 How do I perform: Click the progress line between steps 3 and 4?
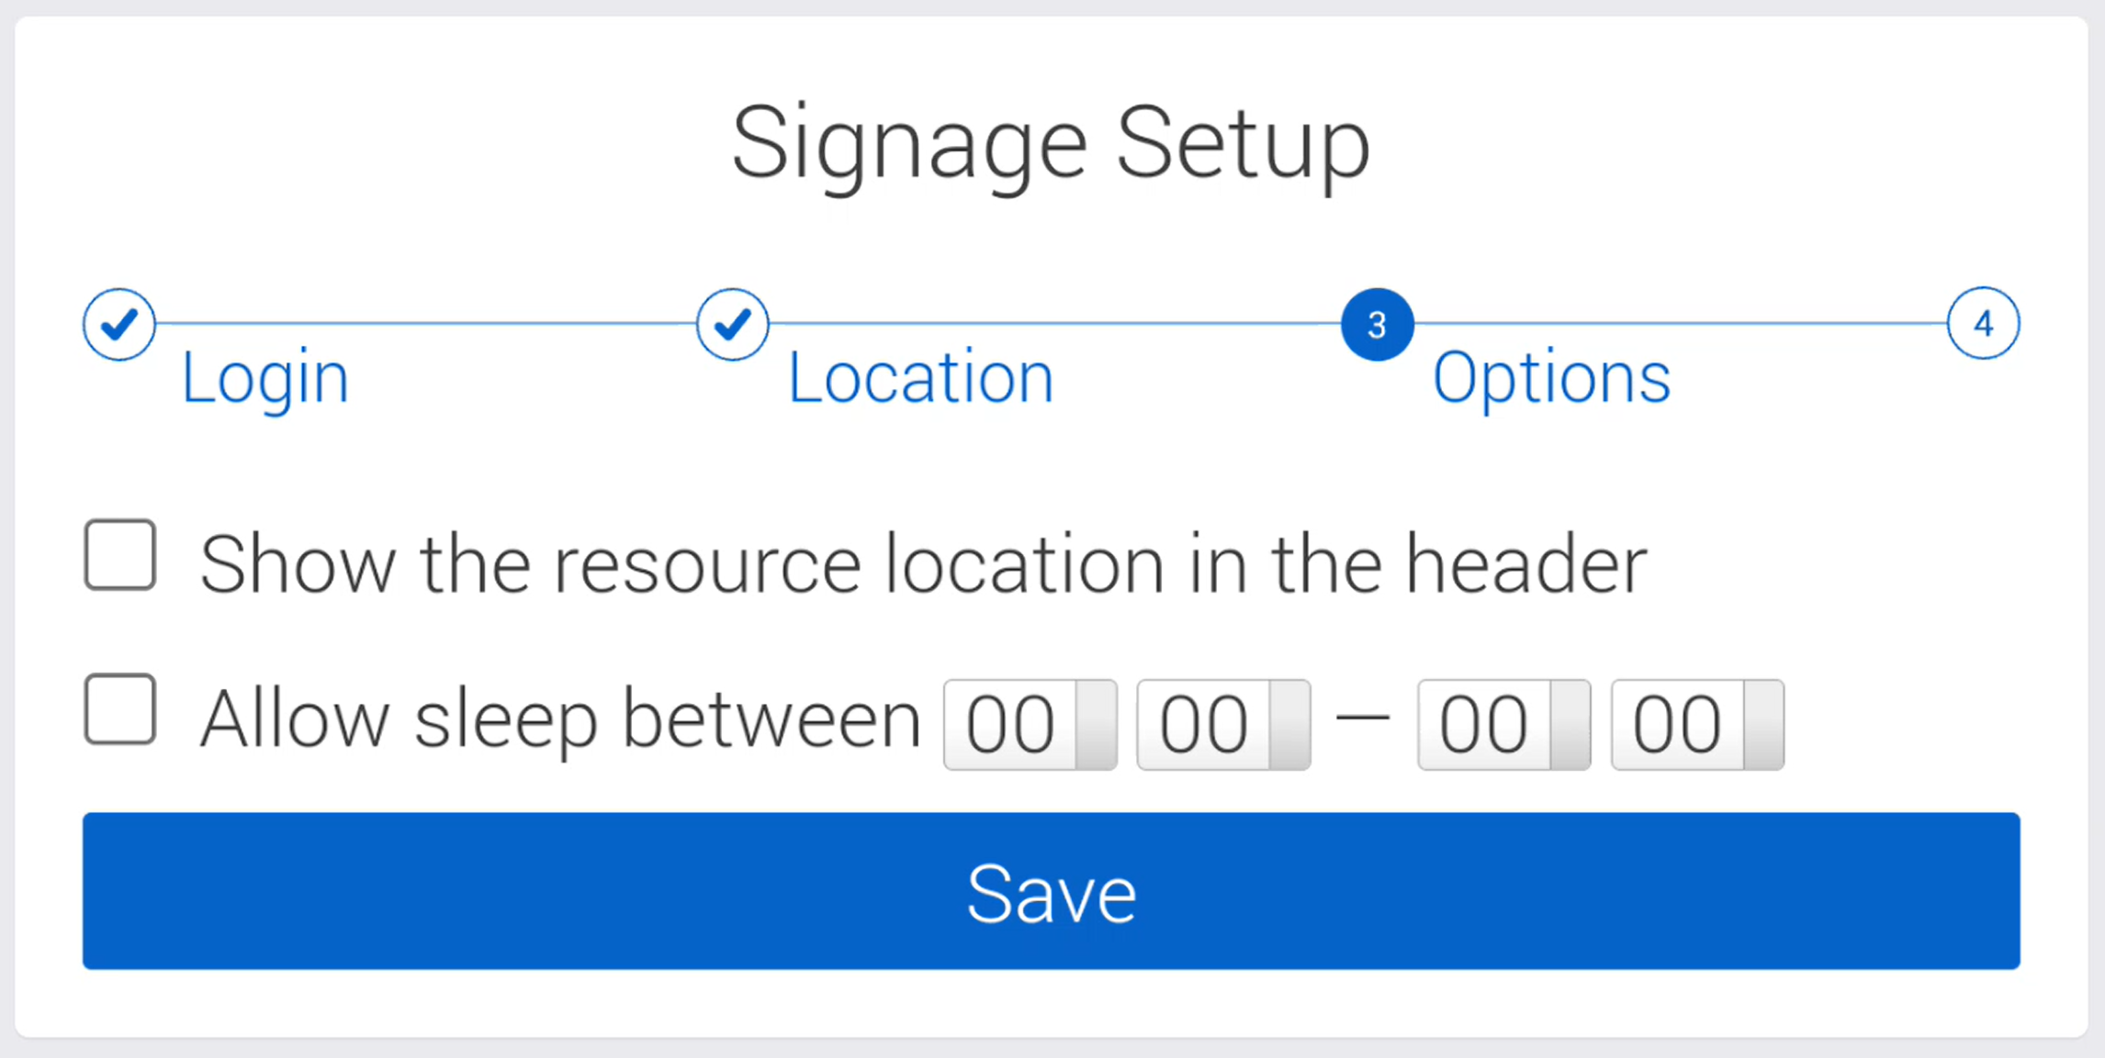1680,324
